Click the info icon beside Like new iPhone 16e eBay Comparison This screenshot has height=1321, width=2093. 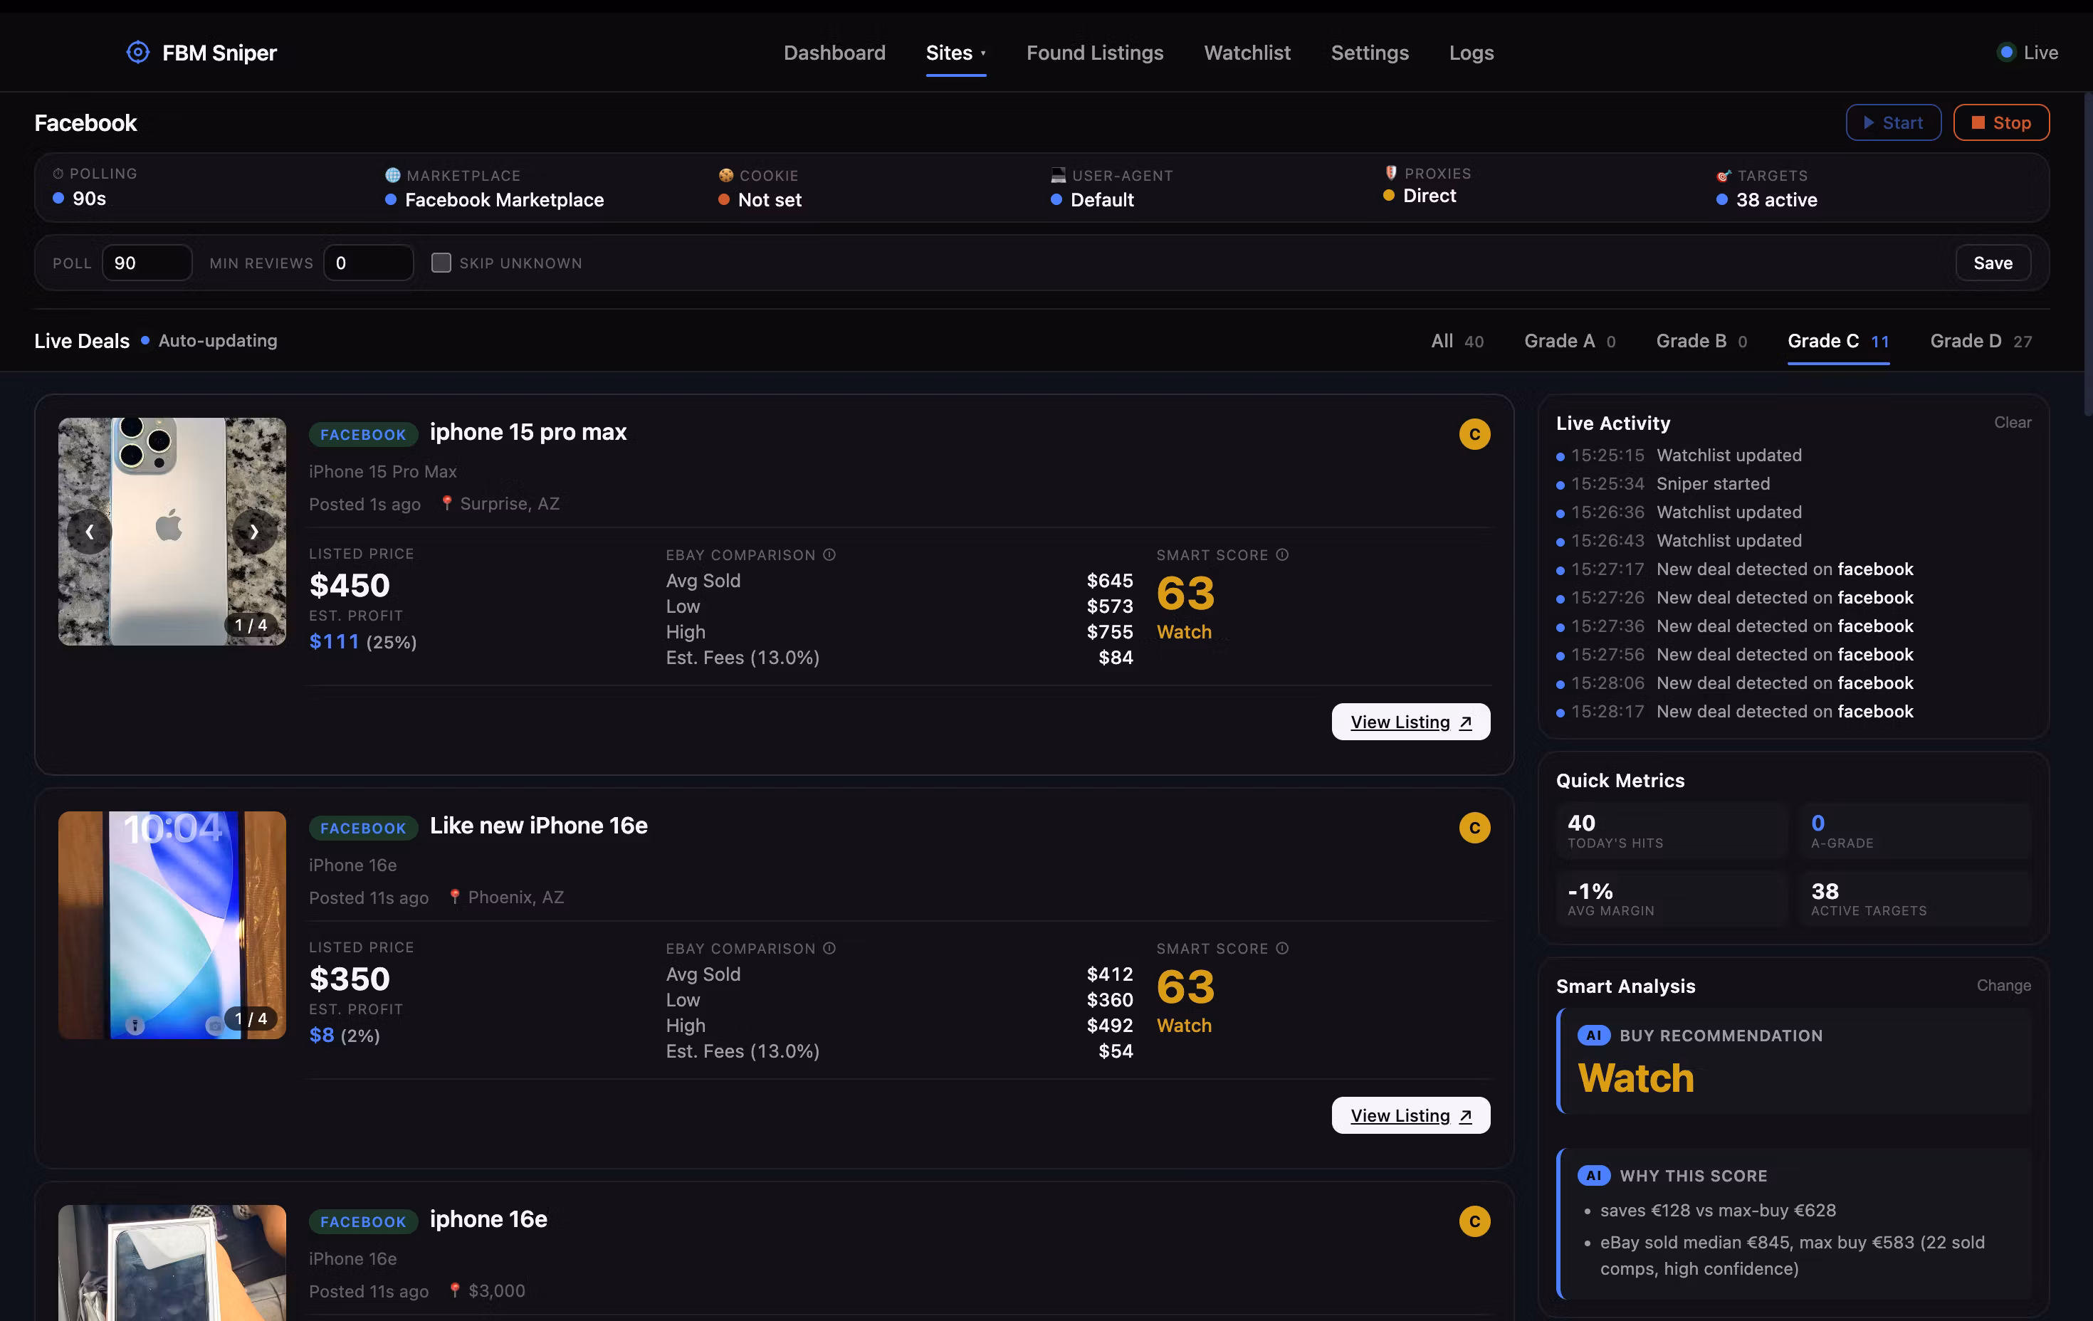point(829,948)
